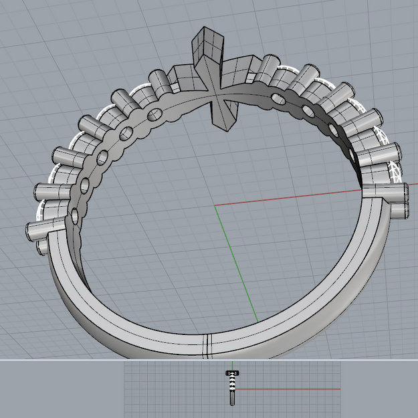Click the red axis line in lower viewport

click(288, 389)
